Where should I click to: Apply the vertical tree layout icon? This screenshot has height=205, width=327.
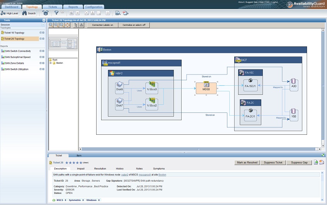pos(76,25)
